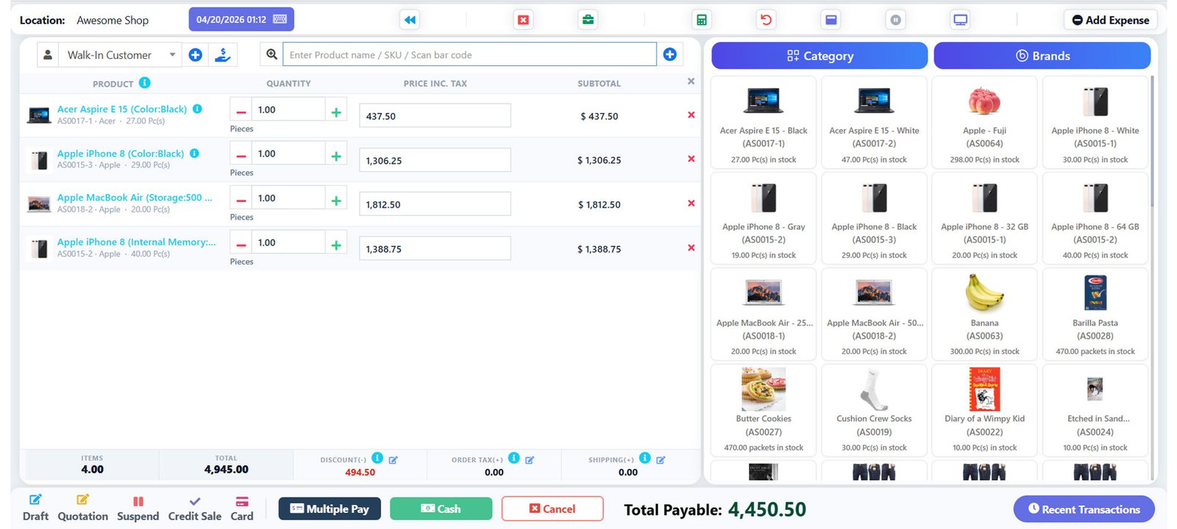
Task: Click the green Cash button
Action: [x=441, y=508]
